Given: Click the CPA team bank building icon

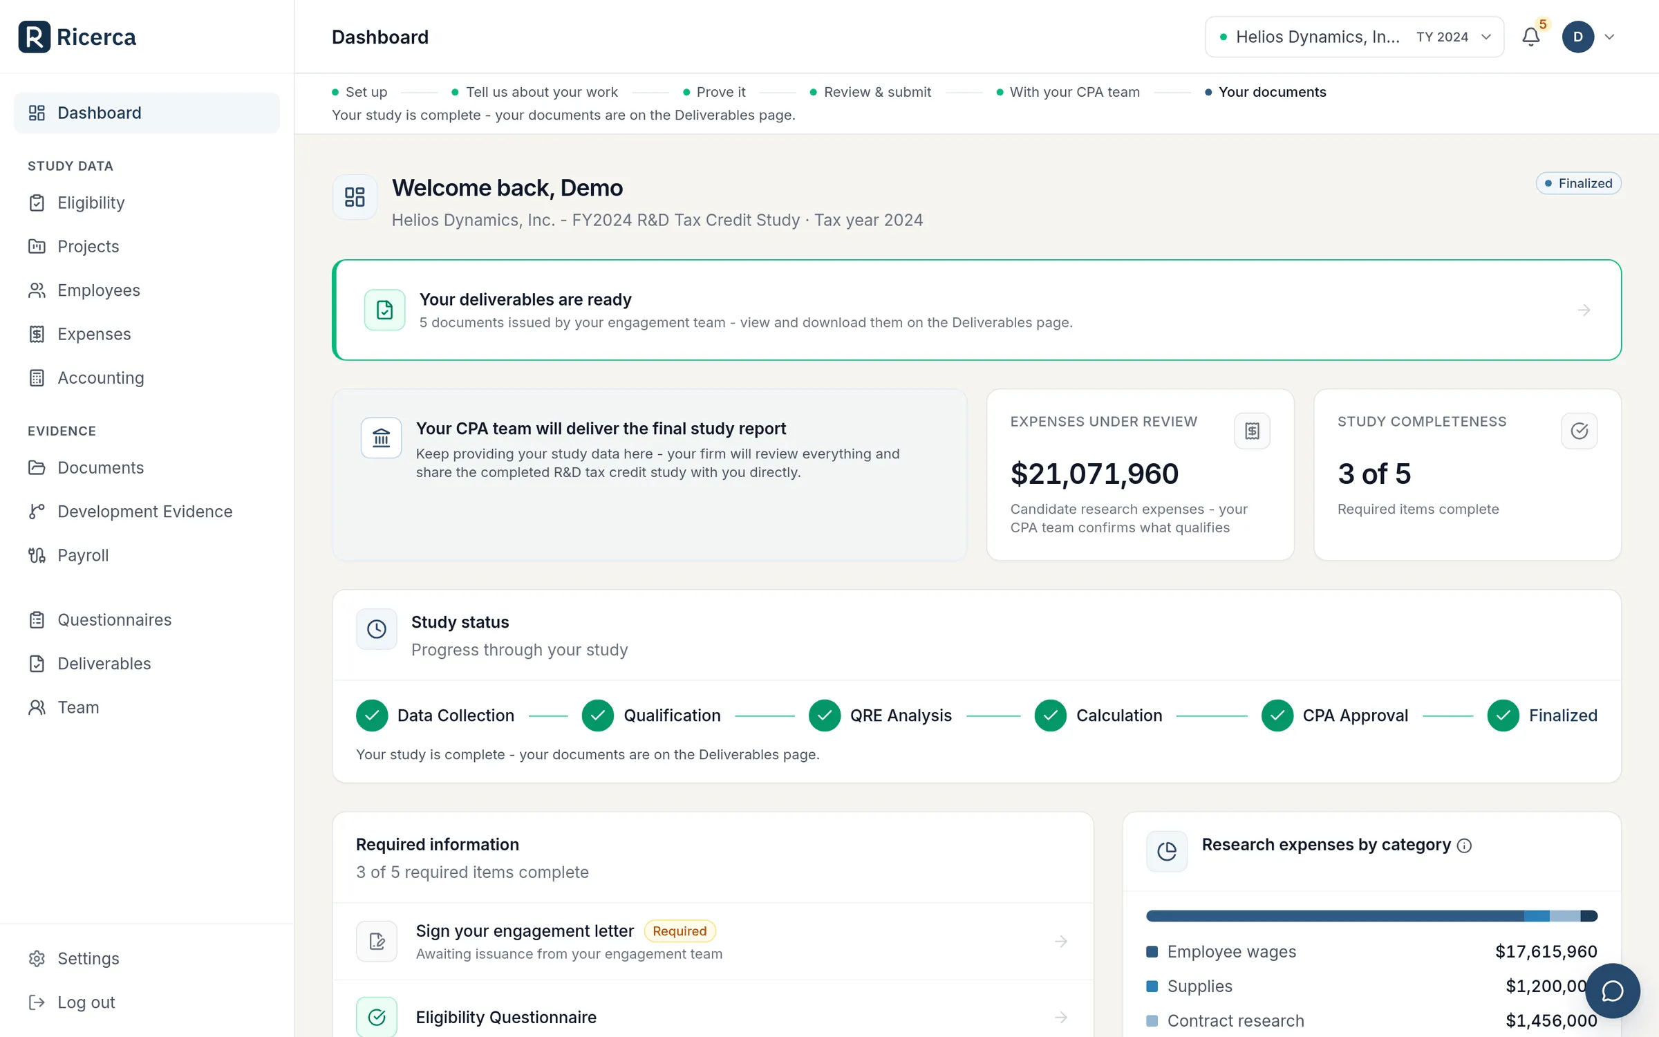Looking at the screenshot, I should [382, 438].
